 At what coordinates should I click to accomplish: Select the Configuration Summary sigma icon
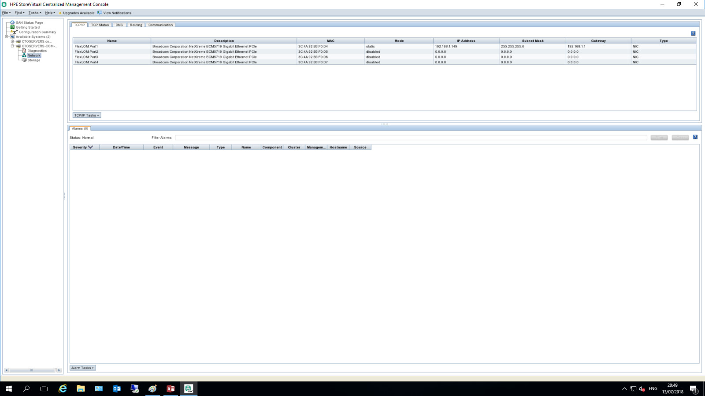coord(15,32)
